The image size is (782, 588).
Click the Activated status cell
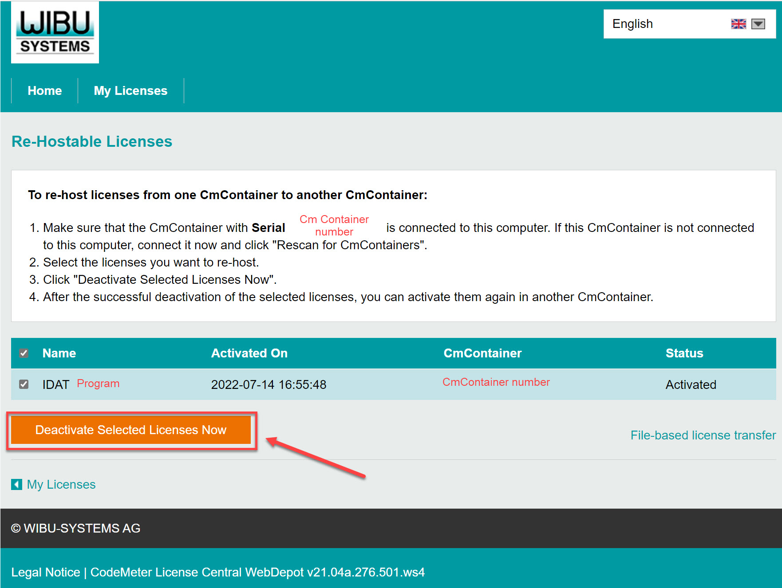point(691,384)
